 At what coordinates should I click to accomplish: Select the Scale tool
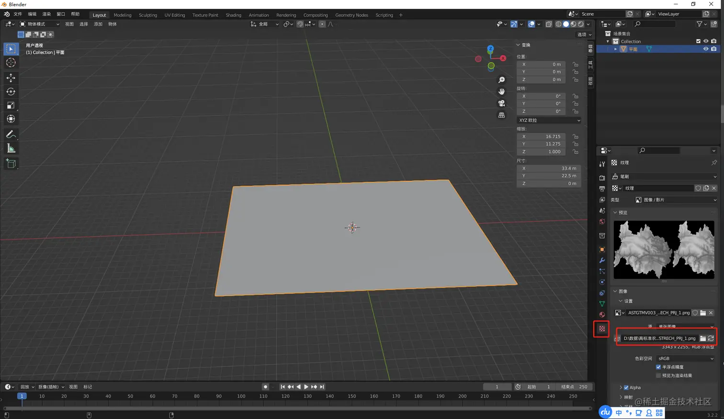pyautogui.click(x=11, y=105)
